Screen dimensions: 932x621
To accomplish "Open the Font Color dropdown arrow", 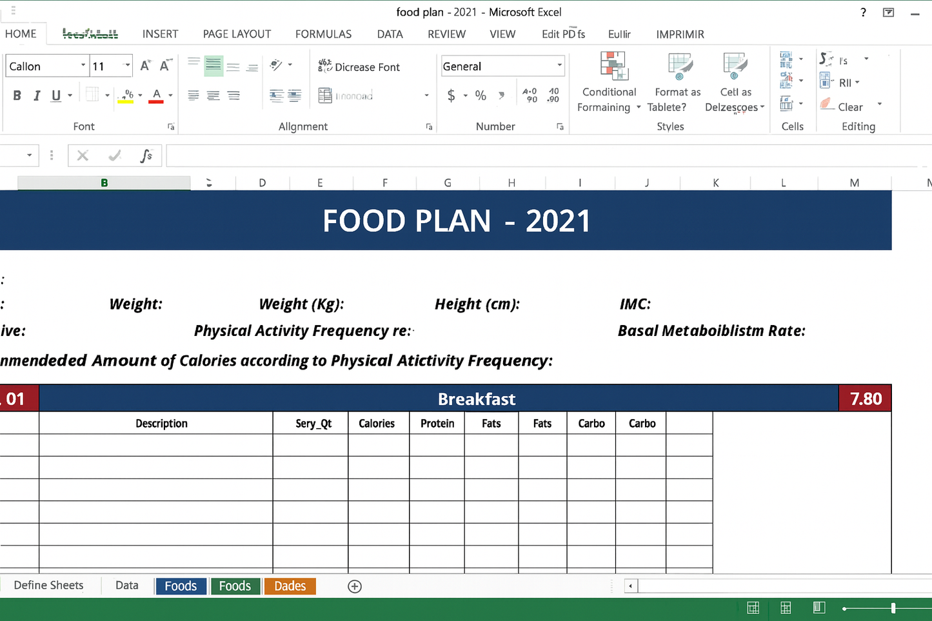I will 170,95.
